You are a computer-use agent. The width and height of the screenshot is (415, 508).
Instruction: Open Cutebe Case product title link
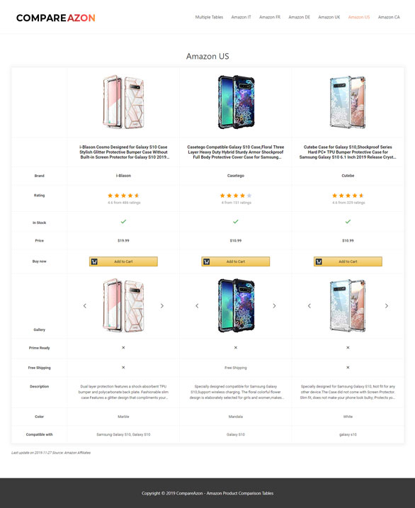coord(348,152)
